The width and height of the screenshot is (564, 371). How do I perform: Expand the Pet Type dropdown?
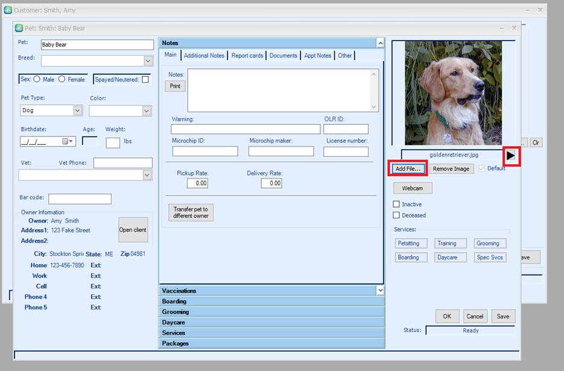[x=77, y=110]
